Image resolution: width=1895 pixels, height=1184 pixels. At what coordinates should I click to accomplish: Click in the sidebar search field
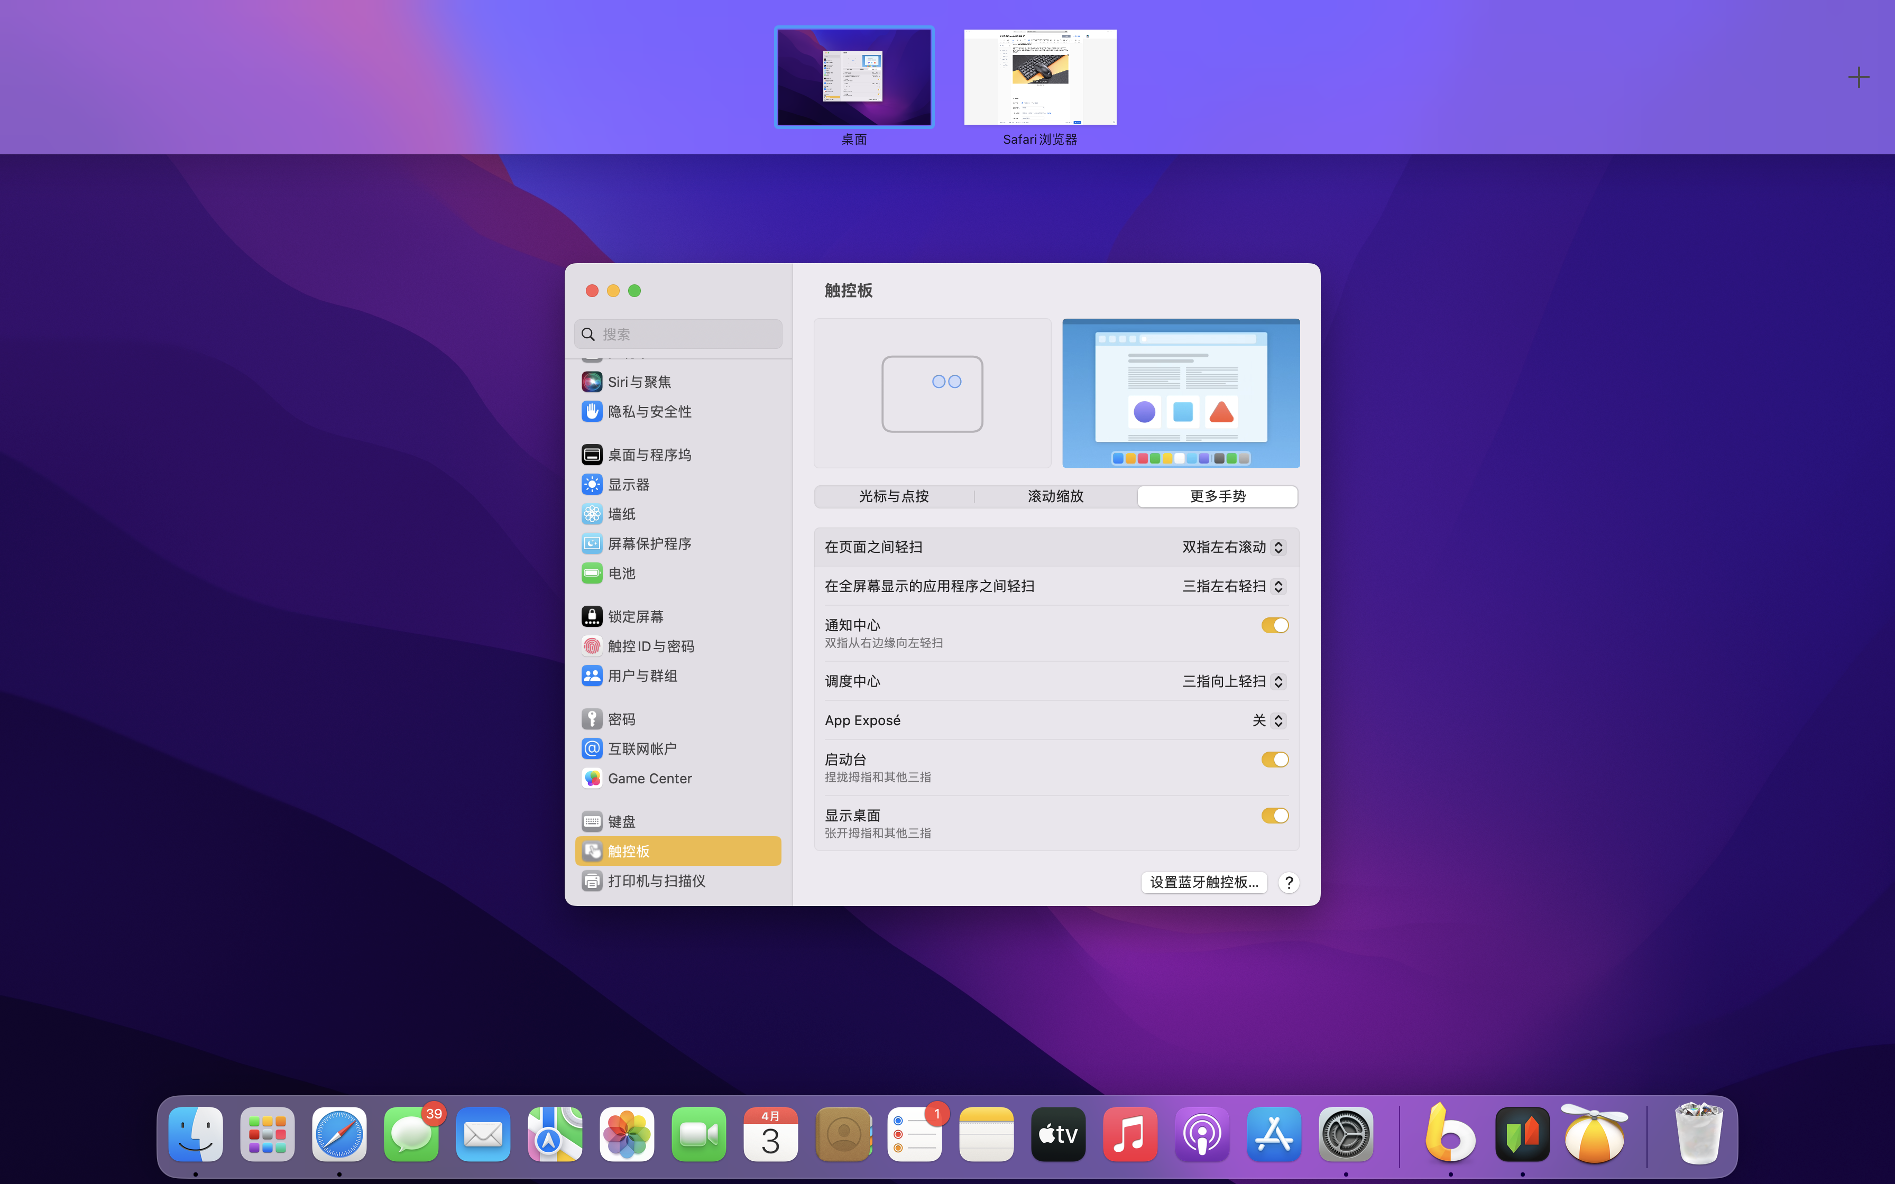[x=677, y=334]
